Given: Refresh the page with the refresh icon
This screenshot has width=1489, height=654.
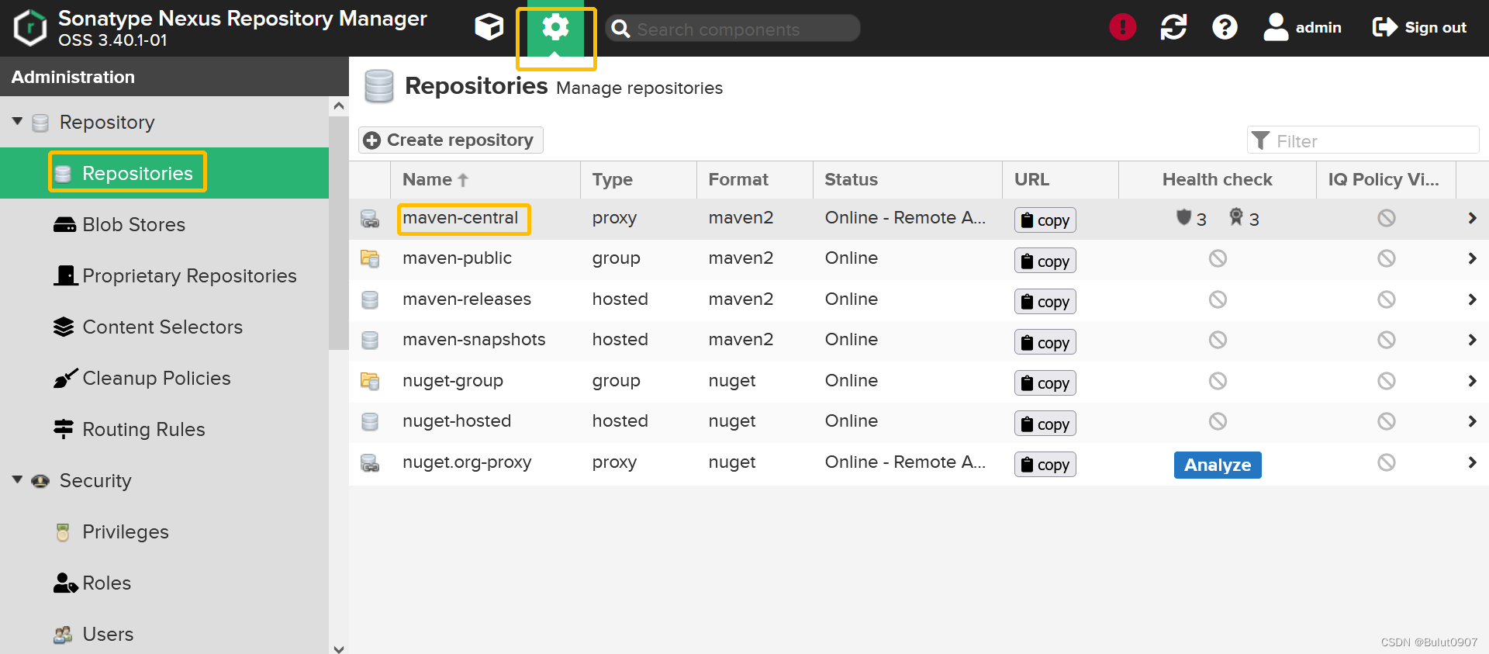Looking at the screenshot, I should tap(1173, 27).
